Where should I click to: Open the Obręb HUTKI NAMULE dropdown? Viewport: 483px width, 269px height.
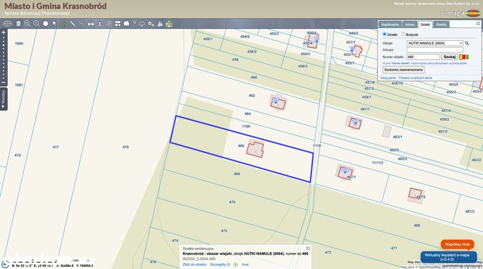[x=435, y=43]
